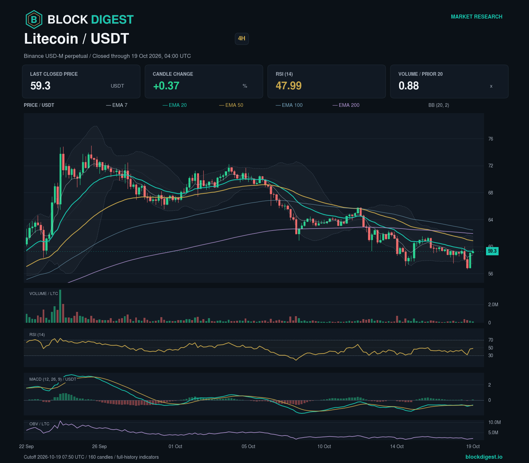Screen dimensions: 529x463
Task: Click the 72 price axis label
Action: (x=491, y=166)
